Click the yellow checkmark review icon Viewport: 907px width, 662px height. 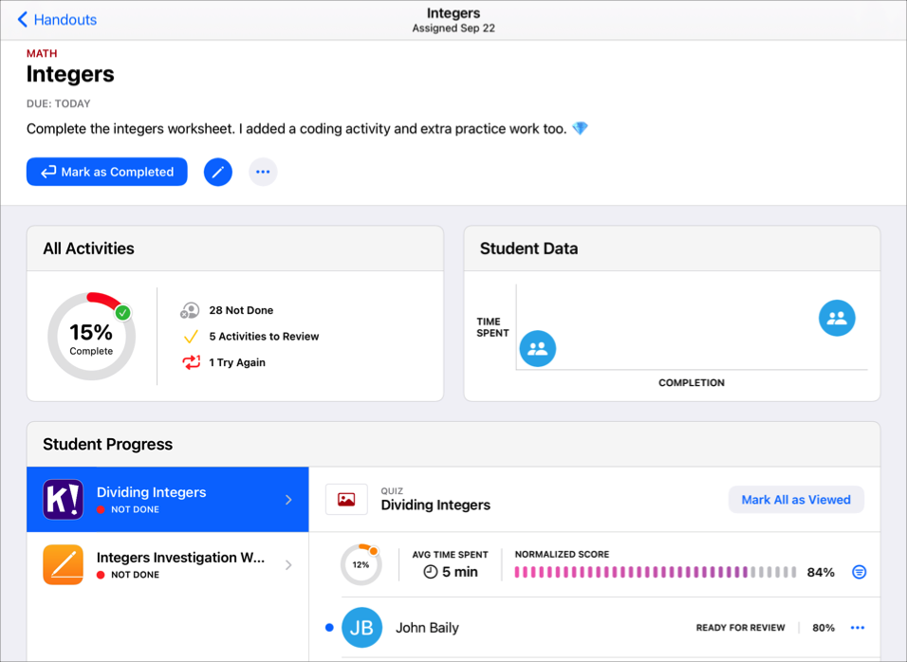point(191,337)
